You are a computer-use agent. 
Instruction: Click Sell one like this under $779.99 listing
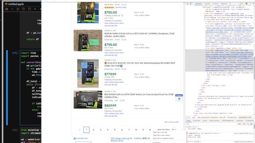[111, 85]
